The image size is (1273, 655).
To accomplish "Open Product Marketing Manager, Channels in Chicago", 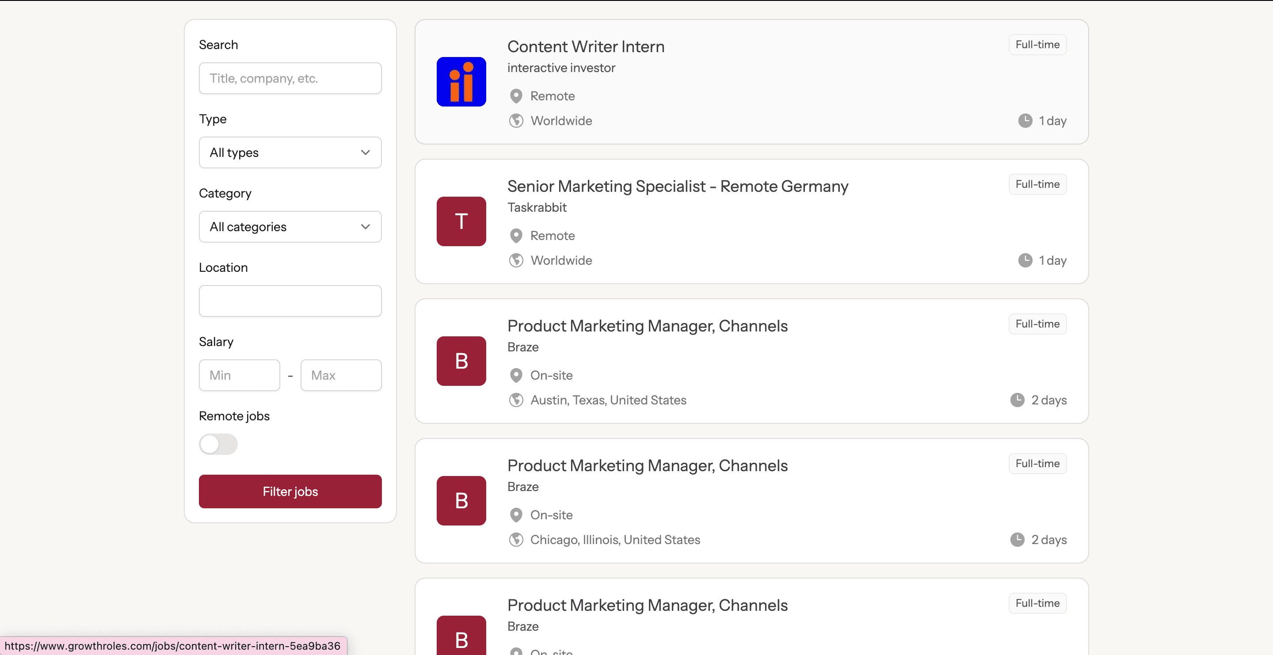I will pos(648,466).
